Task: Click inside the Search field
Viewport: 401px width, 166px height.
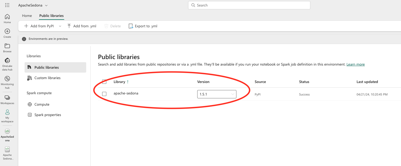Action: coord(249,5)
